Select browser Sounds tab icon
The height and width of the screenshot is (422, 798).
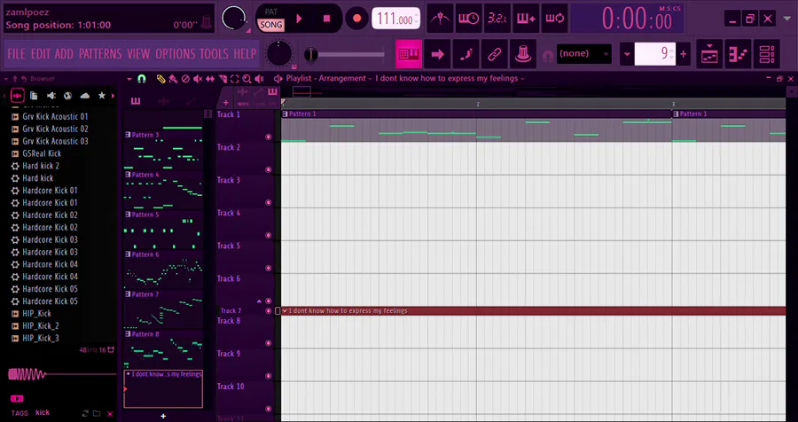coord(18,96)
